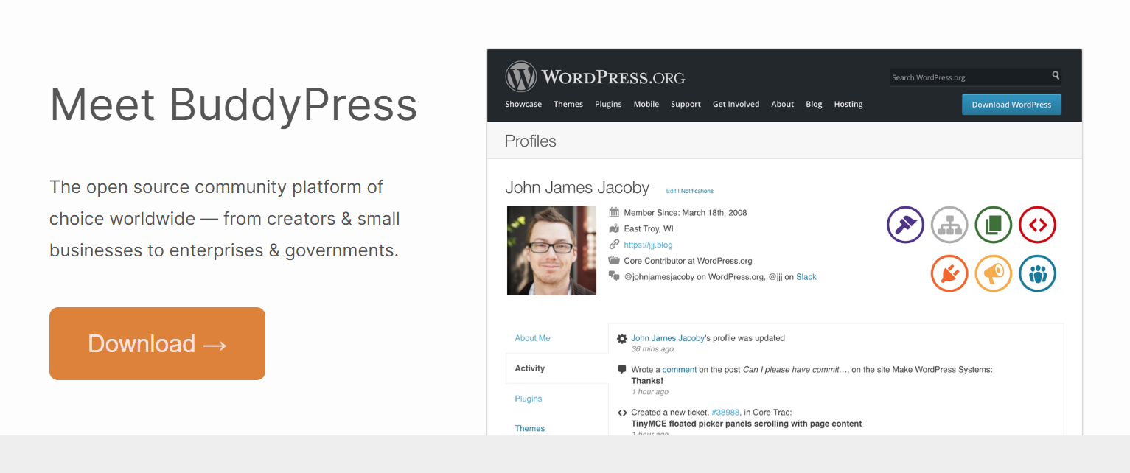This screenshot has width=1130, height=473.
Task: Click the orange plugin badge icon
Action: point(949,273)
